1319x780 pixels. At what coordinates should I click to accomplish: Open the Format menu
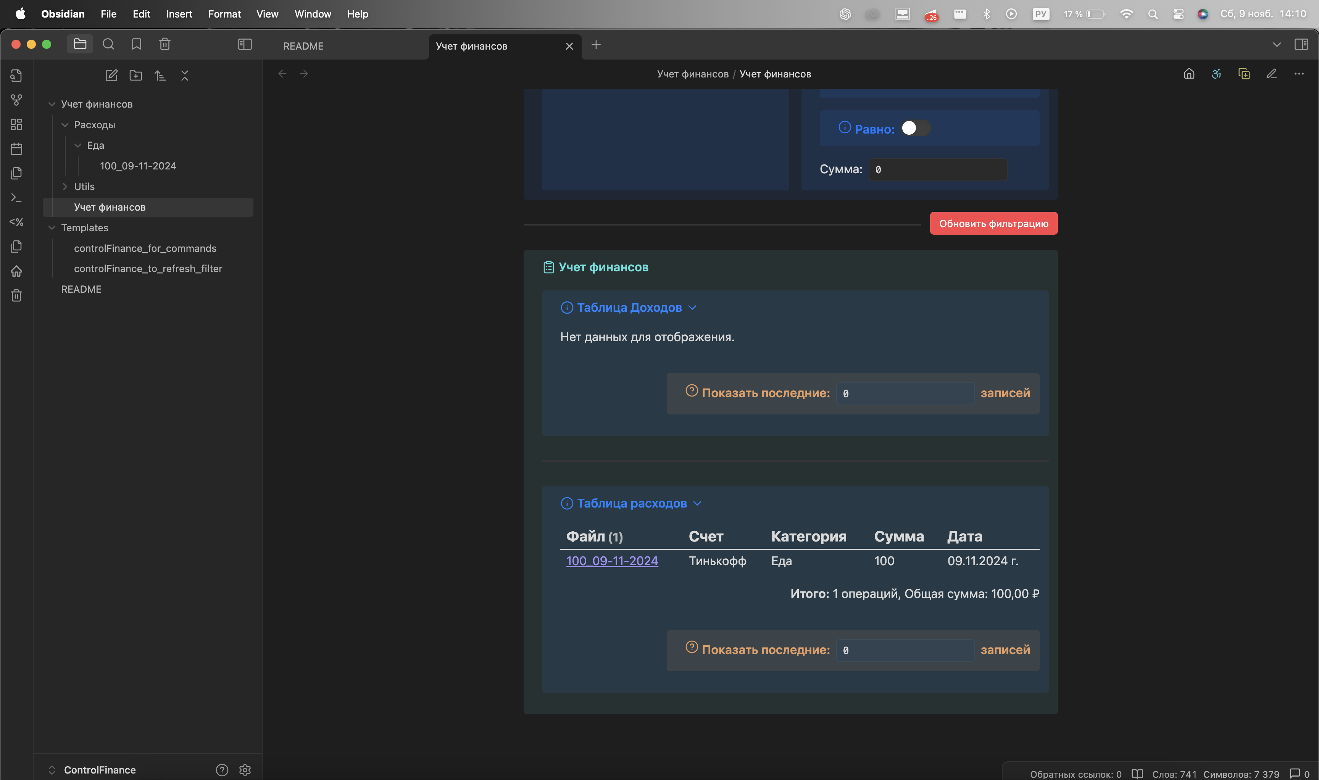(224, 14)
